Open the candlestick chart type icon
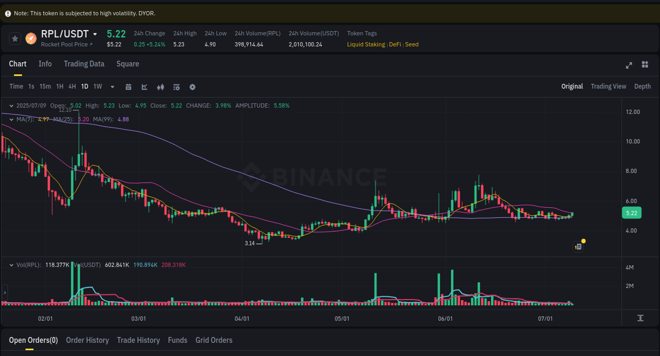The height and width of the screenshot is (356, 660). click(161, 86)
